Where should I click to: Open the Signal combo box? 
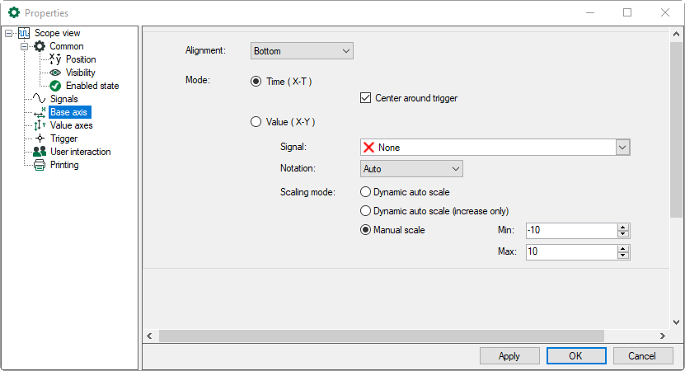[495, 148]
